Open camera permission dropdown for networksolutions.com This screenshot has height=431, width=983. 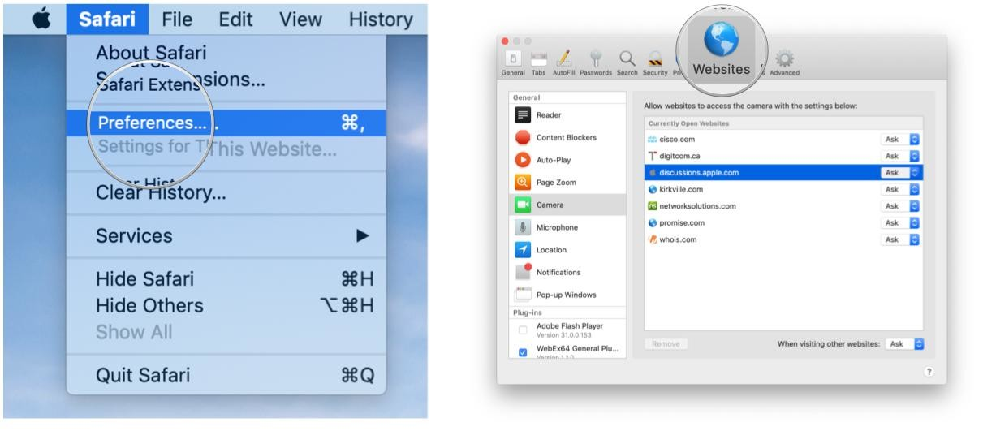[x=901, y=206]
